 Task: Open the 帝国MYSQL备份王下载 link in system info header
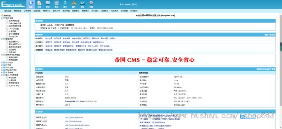click(x=266, y=69)
